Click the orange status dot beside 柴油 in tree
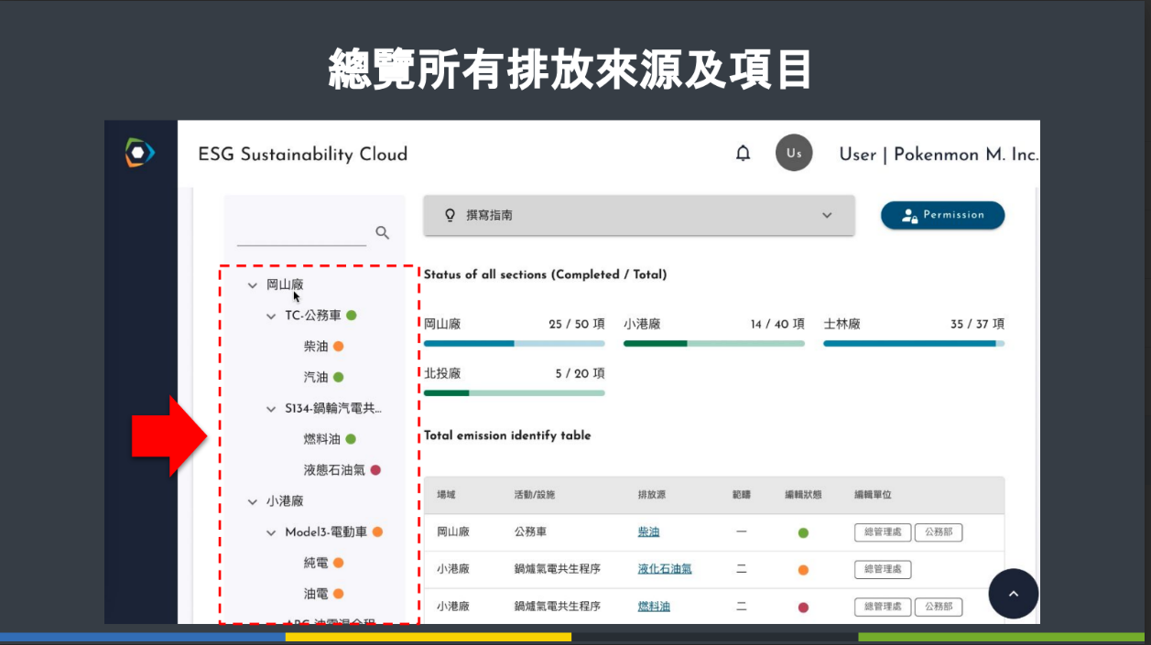The image size is (1151, 645). 338,347
